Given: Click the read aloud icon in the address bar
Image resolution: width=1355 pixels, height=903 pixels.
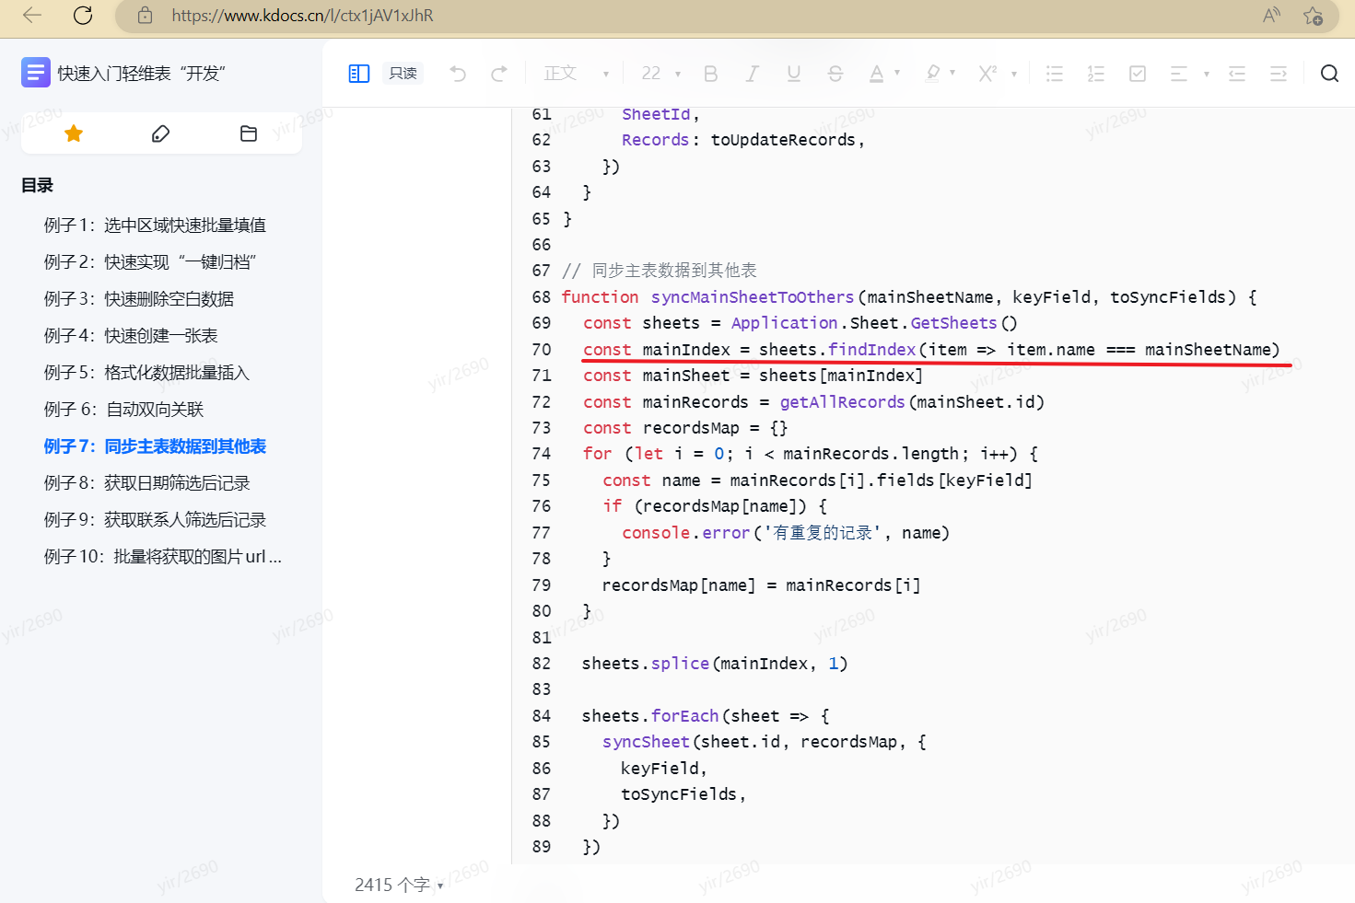Looking at the screenshot, I should tap(1271, 15).
